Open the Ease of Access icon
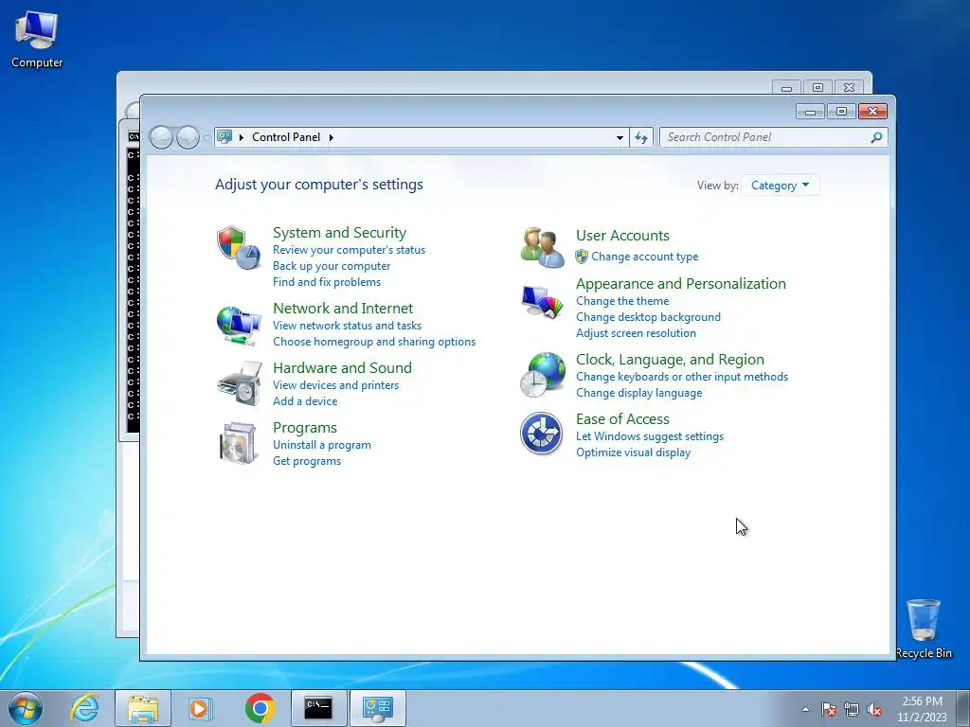Screen dimensions: 970x727 coord(541,434)
